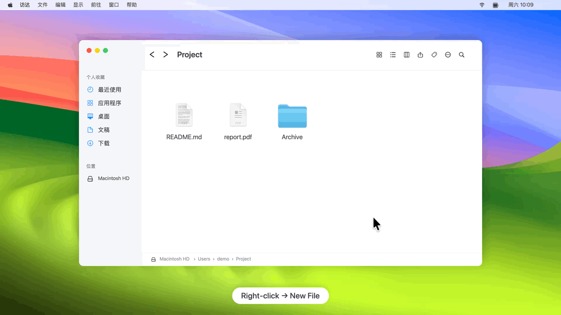This screenshot has width=561, height=315.
Task: Click the README.md file name label
Action: click(x=184, y=137)
